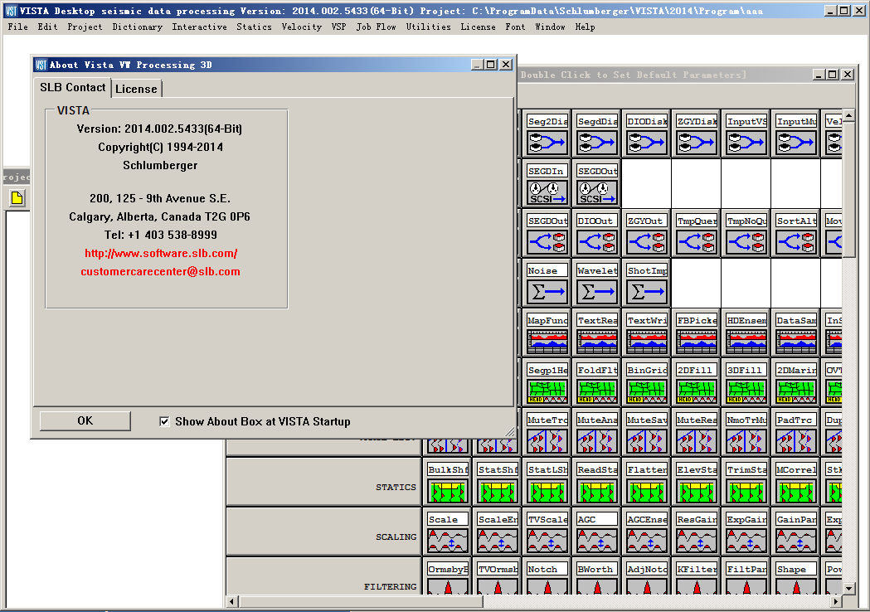Choose the FoldFlt header module icon

597,391
